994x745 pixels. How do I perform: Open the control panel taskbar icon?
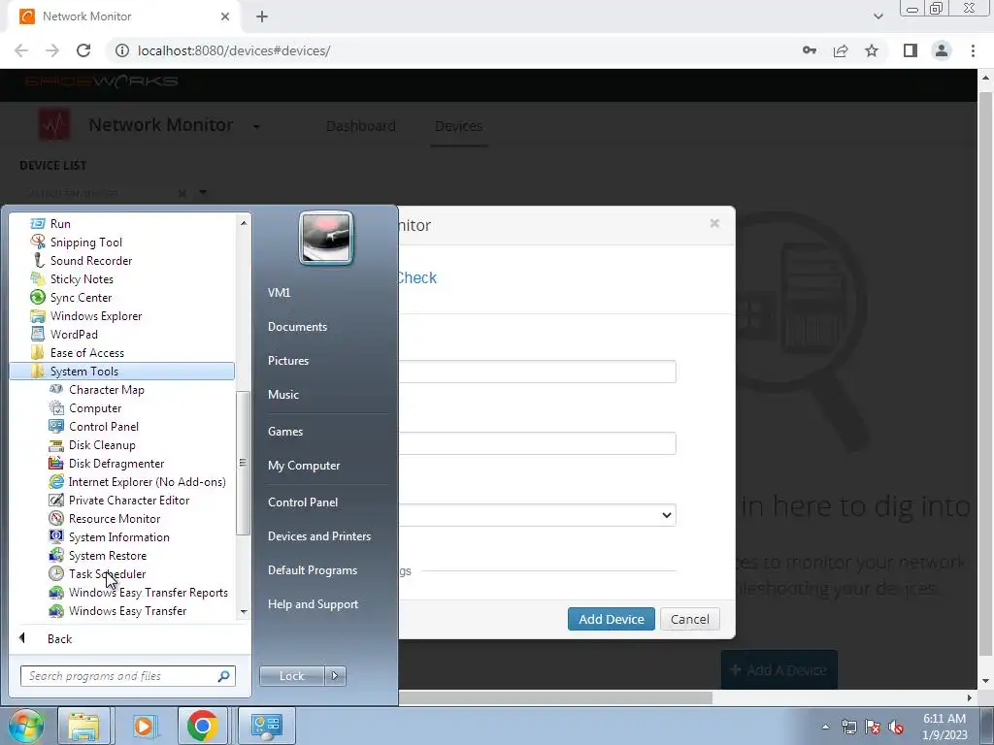point(266,726)
